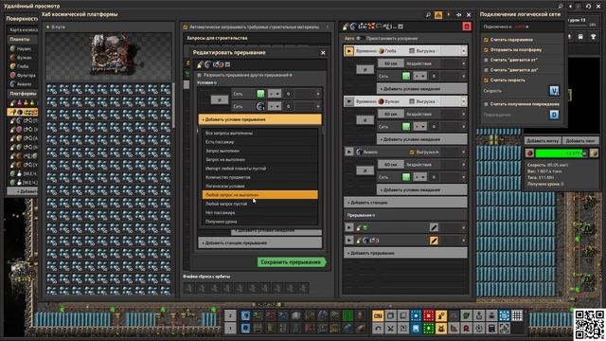Select planet Fulgora in the surfaces list
Screen dimensions: 606x341
23,75
